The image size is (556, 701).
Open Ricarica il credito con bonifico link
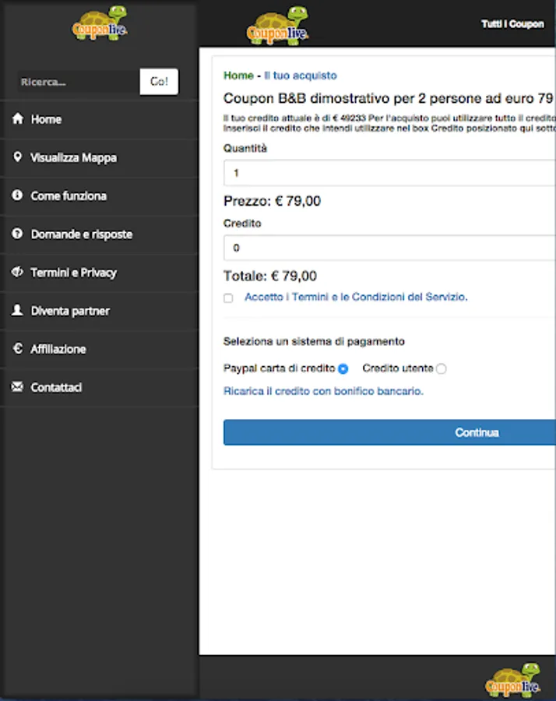[323, 391]
